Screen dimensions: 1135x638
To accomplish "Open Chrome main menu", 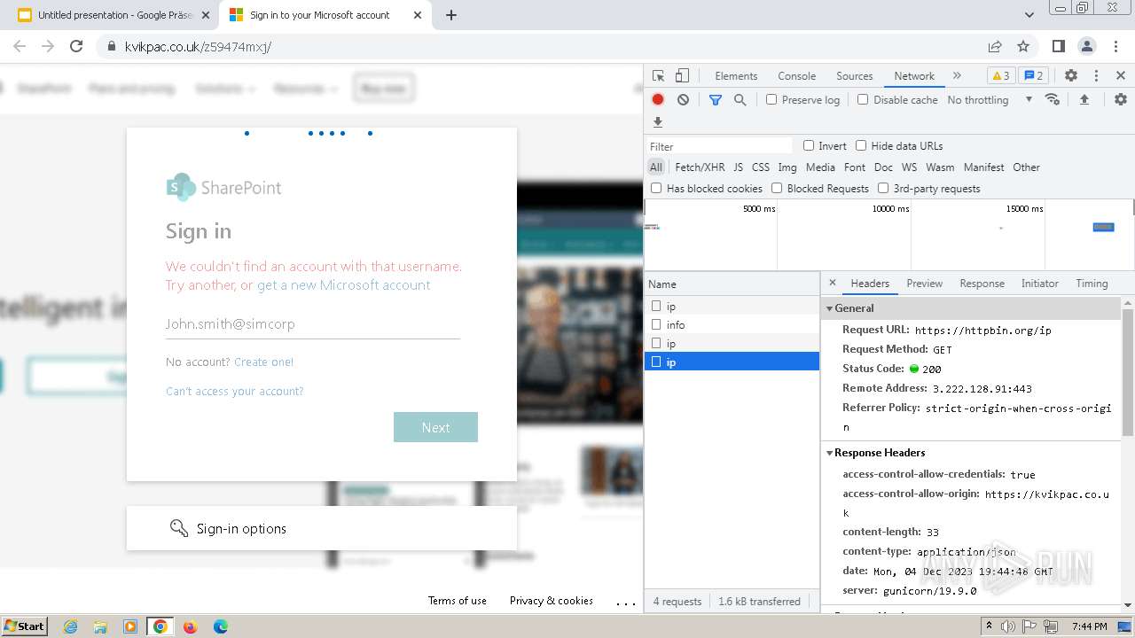I will (1115, 46).
